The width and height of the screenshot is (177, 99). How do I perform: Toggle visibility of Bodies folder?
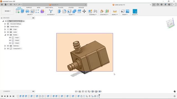click(x=8, y=35)
